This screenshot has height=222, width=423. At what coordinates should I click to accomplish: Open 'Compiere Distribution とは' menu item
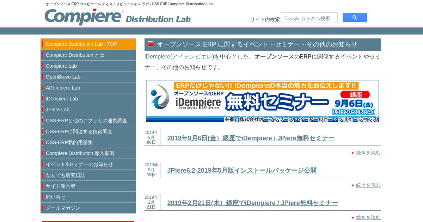[x=88, y=55]
